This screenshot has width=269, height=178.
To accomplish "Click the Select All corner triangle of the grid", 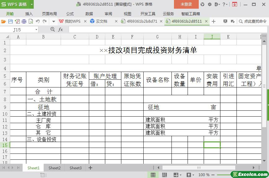I will click(x=7, y=37).
